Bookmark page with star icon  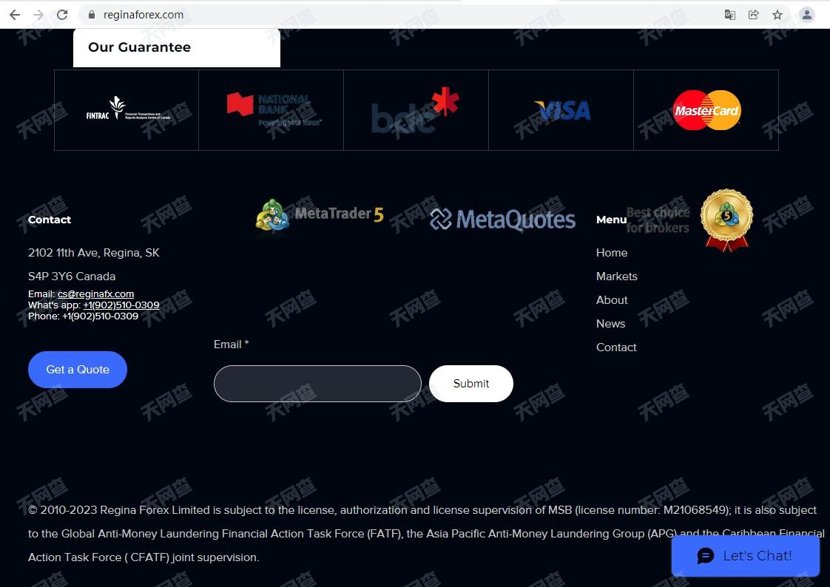[x=777, y=15]
